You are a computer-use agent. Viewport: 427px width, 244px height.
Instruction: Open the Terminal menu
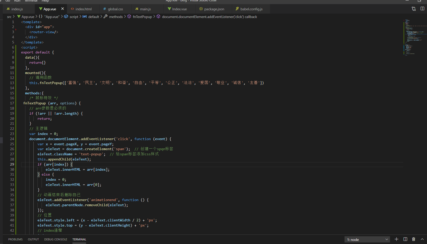click(x=31, y=1)
